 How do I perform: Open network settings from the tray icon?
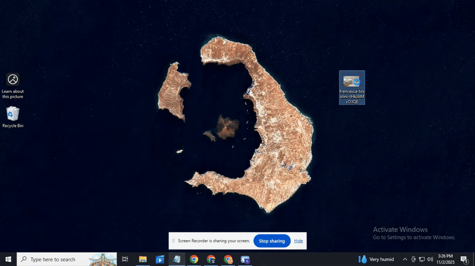point(422,259)
